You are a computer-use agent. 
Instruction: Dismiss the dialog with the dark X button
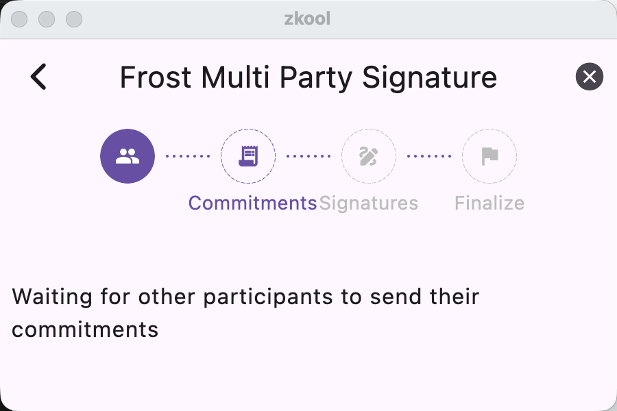[589, 77]
